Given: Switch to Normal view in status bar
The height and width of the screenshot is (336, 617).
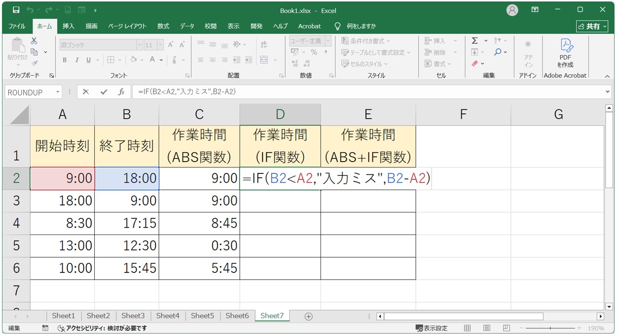Looking at the screenshot, I should pyautogui.click(x=468, y=328).
